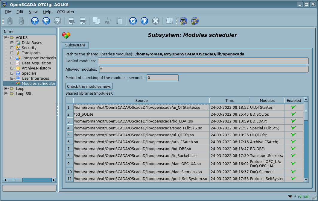Collapse the AGLKS root tree node

pyautogui.click(x=6, y=38)
